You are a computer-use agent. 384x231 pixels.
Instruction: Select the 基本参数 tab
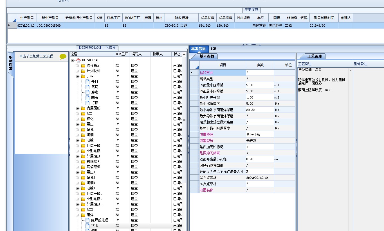pyautogui.click(x=207, y=56)
